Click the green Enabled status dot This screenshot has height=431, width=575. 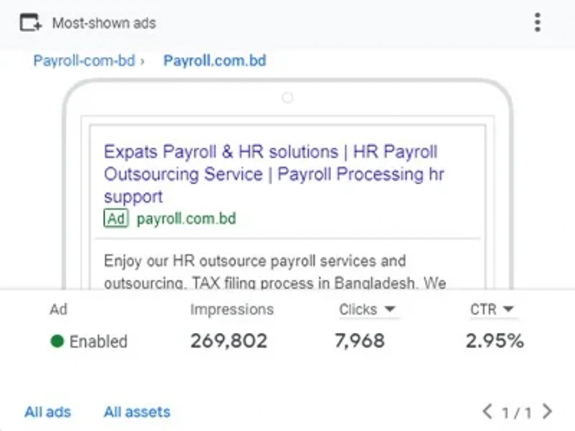point(57,341)
